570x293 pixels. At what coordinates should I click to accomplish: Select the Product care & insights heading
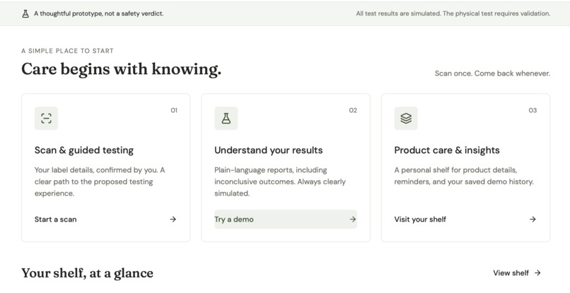point(447,150)
